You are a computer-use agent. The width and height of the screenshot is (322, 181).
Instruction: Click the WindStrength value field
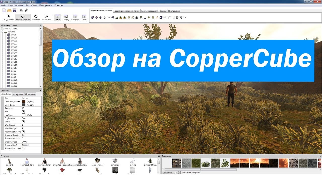(x=31, y=128)
